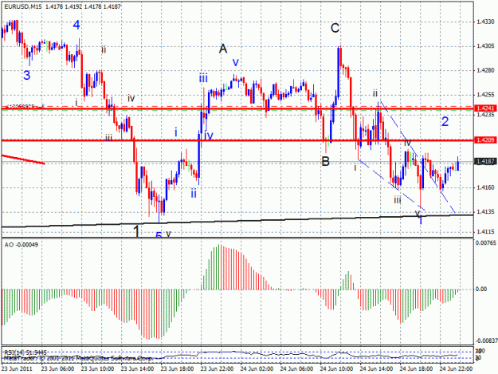This screenshot has height=374, width=498.
Task: Select the -0.00837 AO scale value
Action: 486,341
